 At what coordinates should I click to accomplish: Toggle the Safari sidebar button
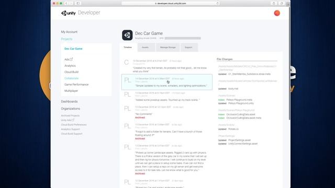78,3
